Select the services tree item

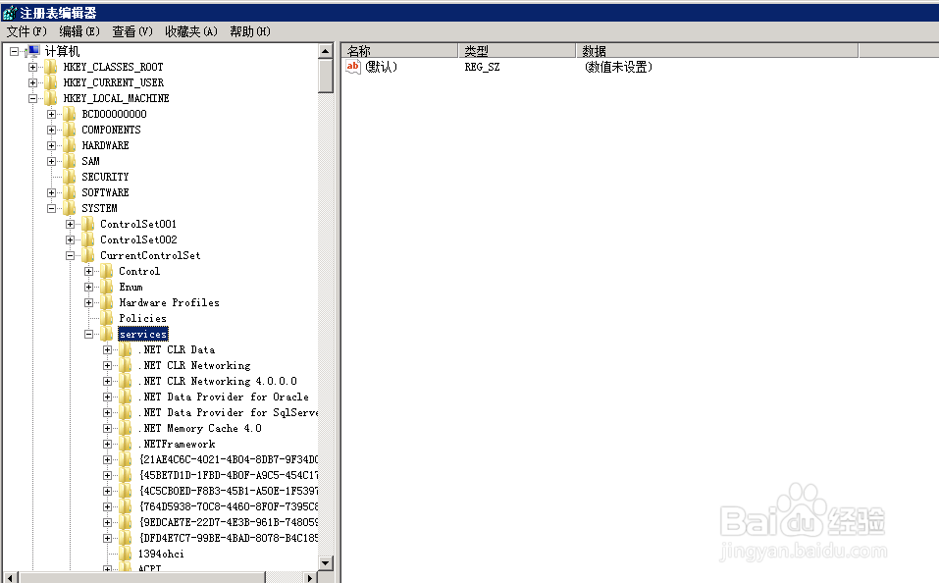pyautogui.click(x=141, y=334)
